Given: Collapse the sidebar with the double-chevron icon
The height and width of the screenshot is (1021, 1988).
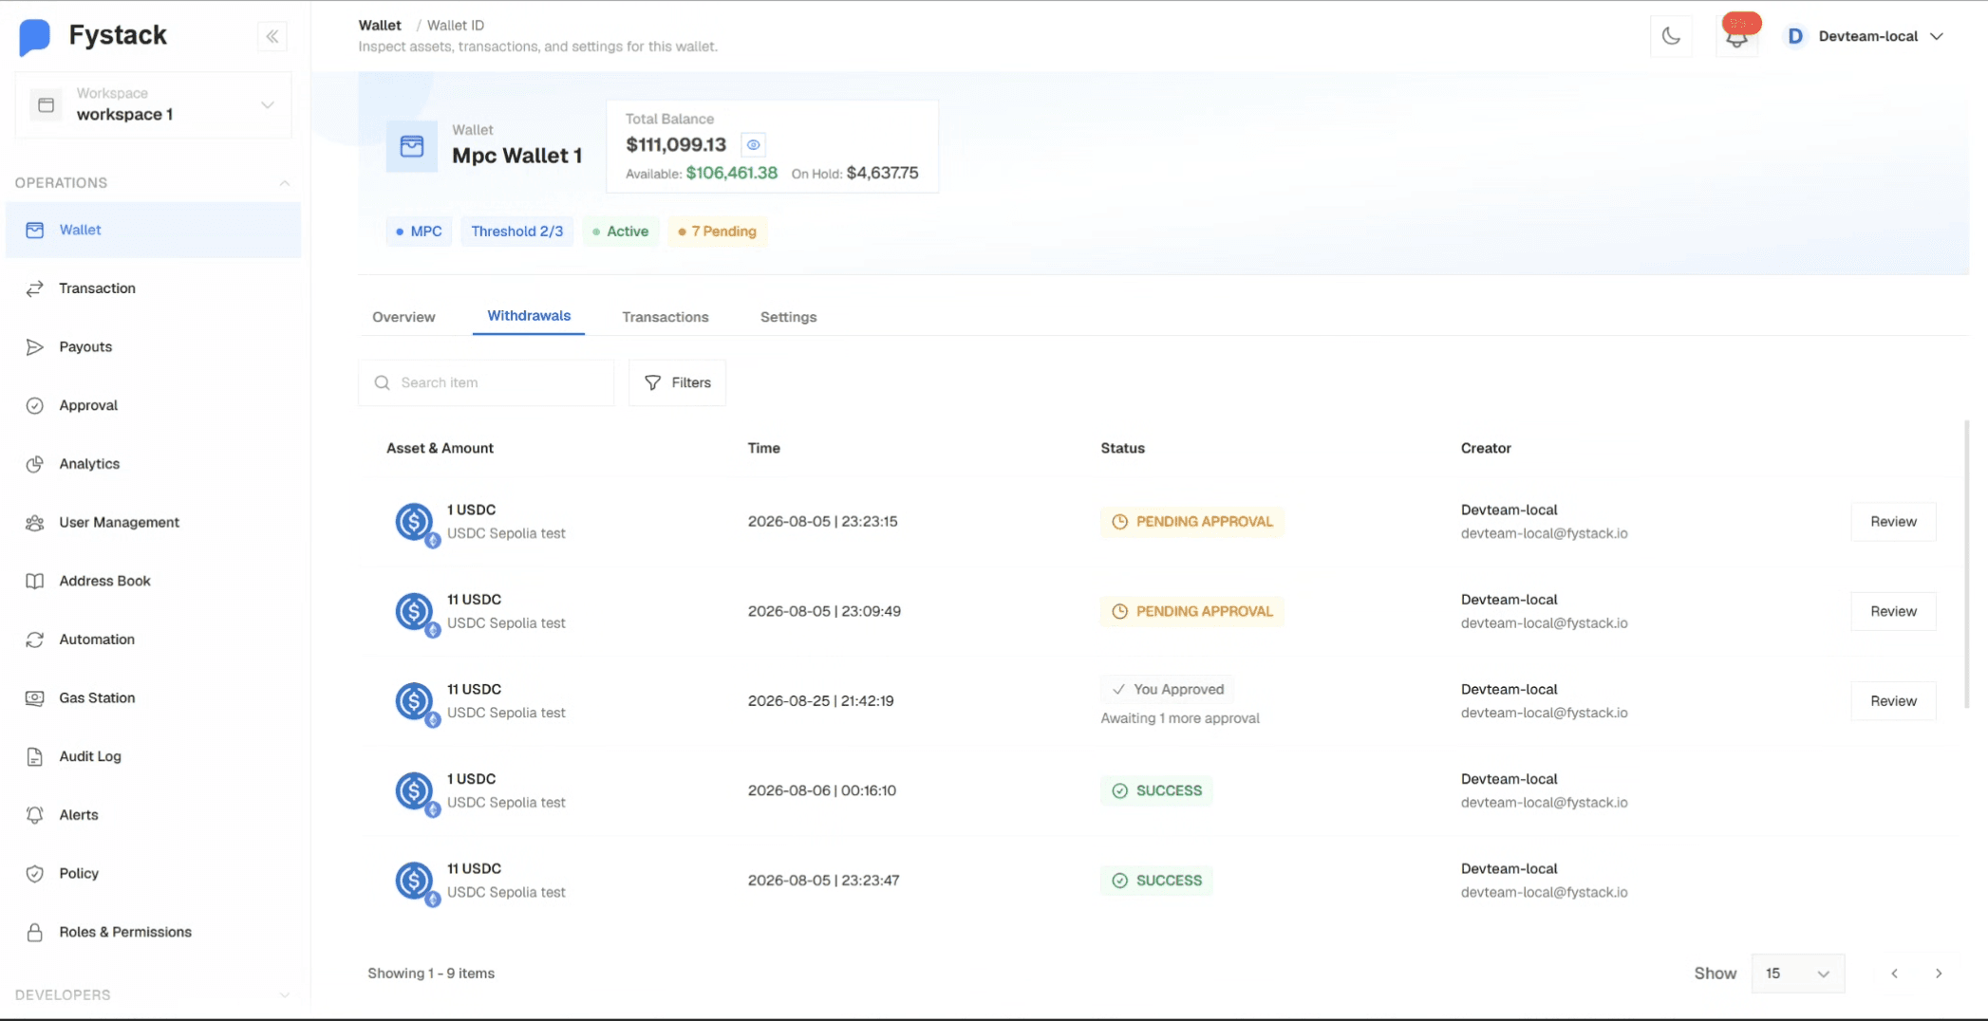Looking at the screenshot, I should click(272, 36).
